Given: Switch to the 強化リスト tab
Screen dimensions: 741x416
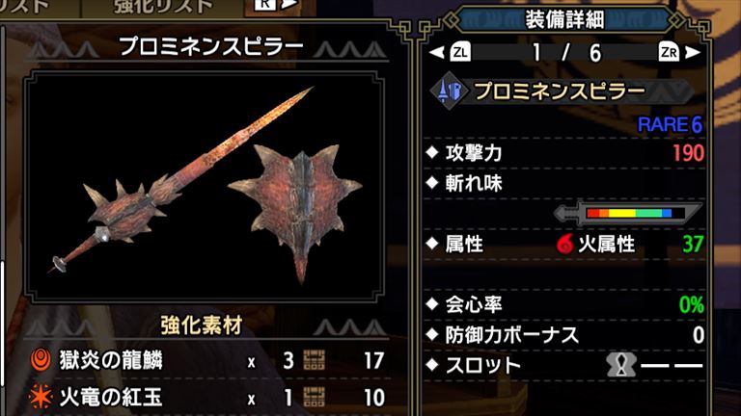Looking at the screenshot, I should [163, 7].
